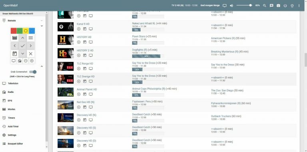Toggle the Grab Screenshot switch

pyautogui.click(x=33, y=72)
